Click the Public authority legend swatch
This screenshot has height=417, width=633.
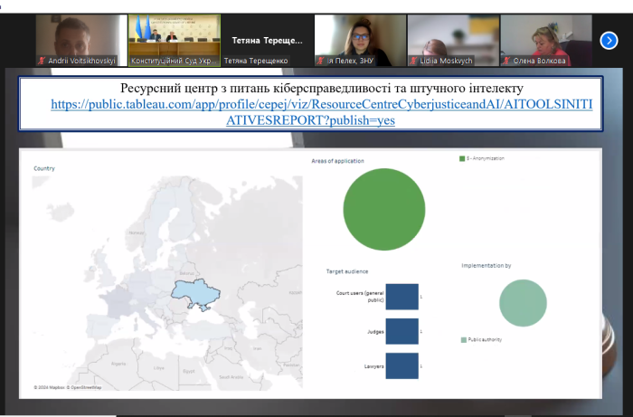point(464,339)
